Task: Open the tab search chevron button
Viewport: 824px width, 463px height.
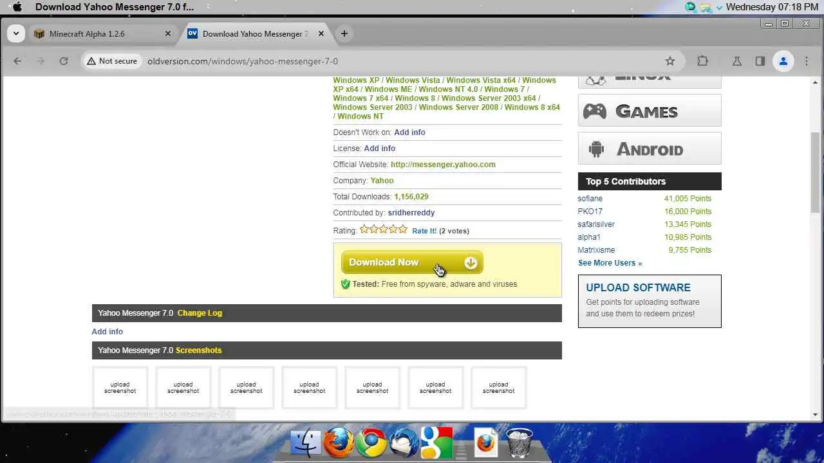Action: pos(15,33)
